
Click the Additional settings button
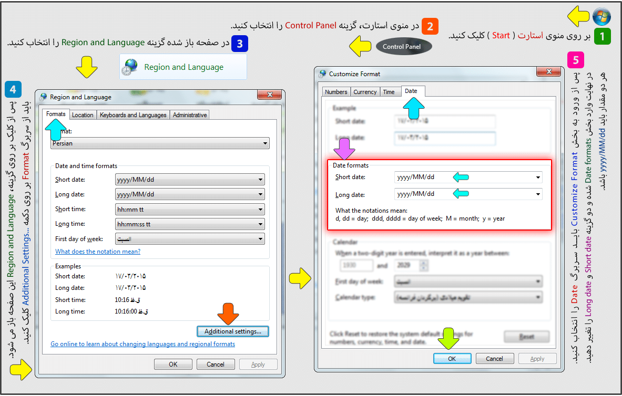pyautogui.click(x=233, y=331)
